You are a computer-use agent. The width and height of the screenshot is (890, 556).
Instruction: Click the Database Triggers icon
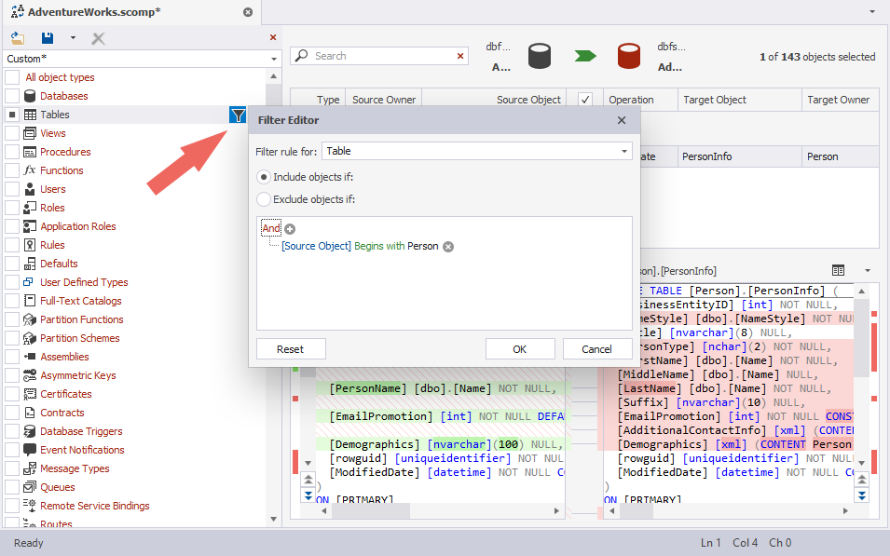[x=30, y=431]
